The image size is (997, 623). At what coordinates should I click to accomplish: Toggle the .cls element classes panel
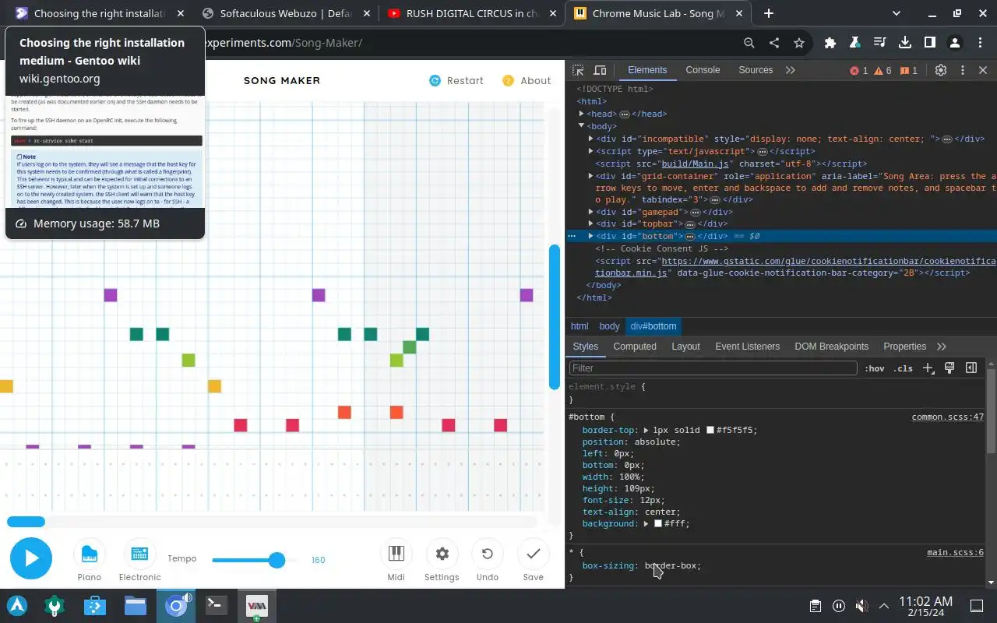pyautogui.click(x=904, y=368)
